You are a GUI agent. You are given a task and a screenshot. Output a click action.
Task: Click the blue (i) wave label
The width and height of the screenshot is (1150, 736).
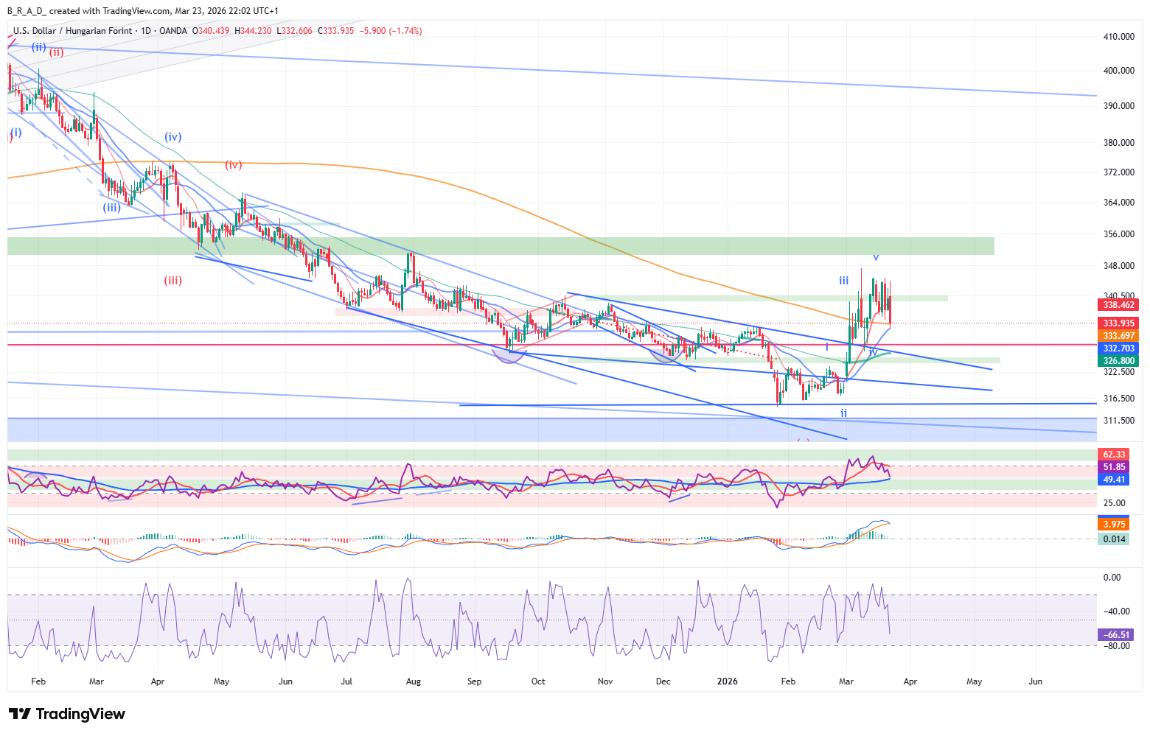[15, 133]
